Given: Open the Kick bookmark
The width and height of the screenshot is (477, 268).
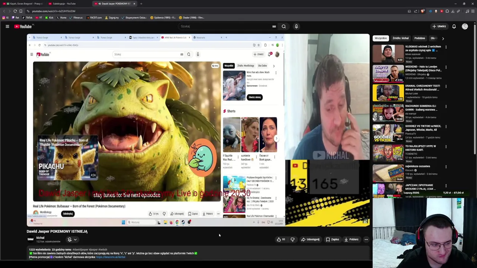Looking at the screenshot, I should point(49,17).
